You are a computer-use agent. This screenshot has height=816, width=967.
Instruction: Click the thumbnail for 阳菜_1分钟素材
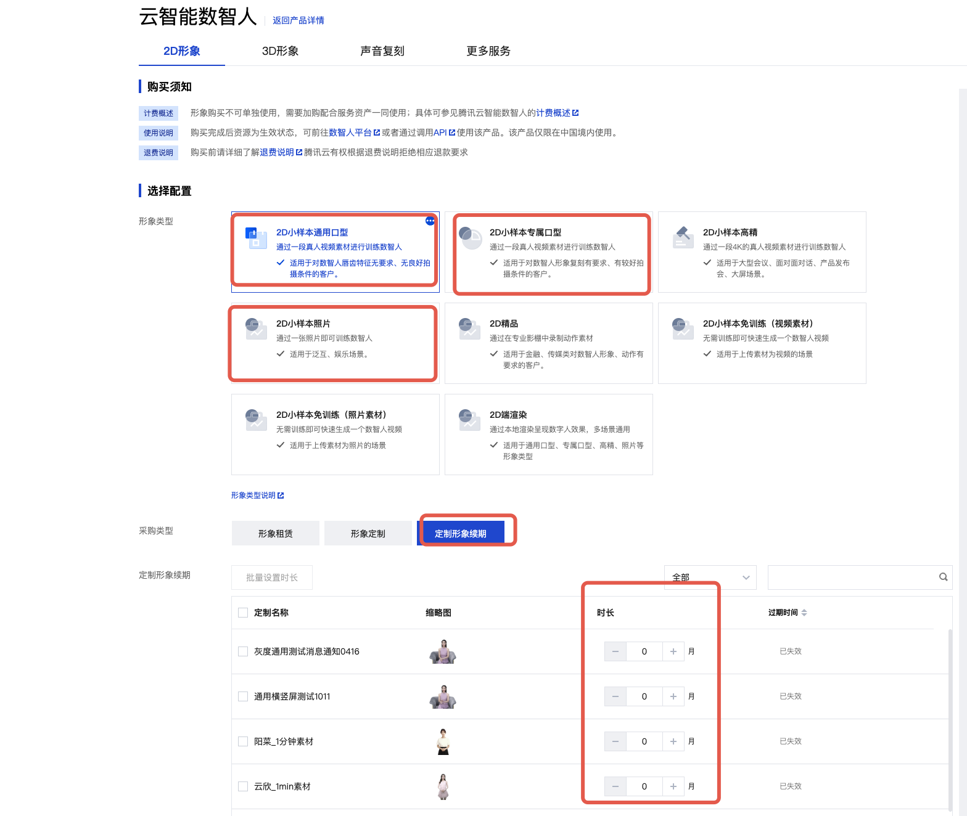click(443, 741)
